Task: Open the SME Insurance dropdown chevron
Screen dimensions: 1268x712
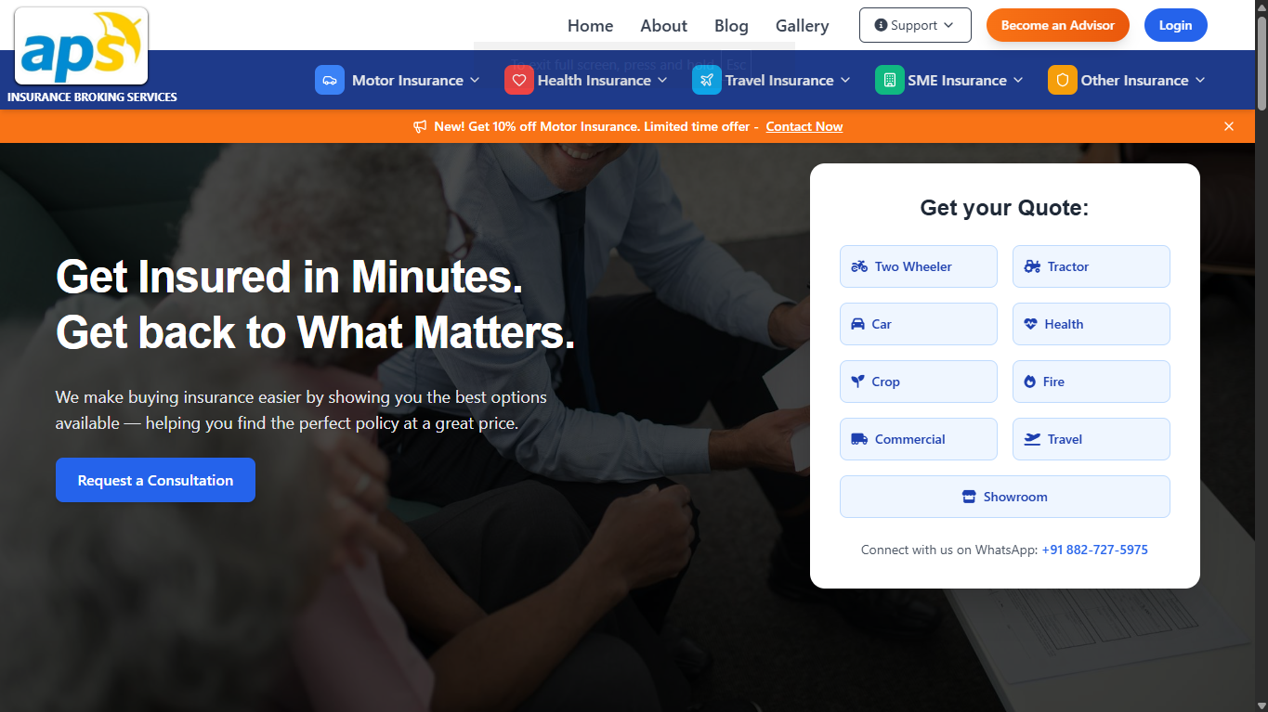Action: click(x=1018, y=80)
